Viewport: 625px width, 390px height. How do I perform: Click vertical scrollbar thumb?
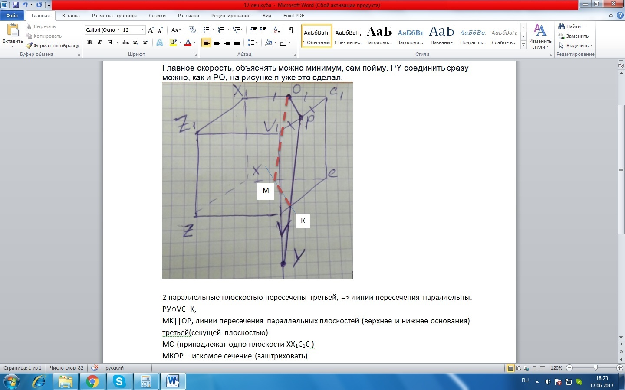pyautogui.click(x=621, y=169)
